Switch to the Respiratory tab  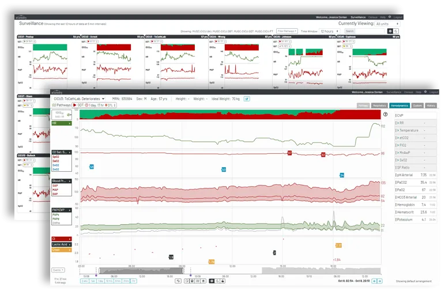[379, 105]
